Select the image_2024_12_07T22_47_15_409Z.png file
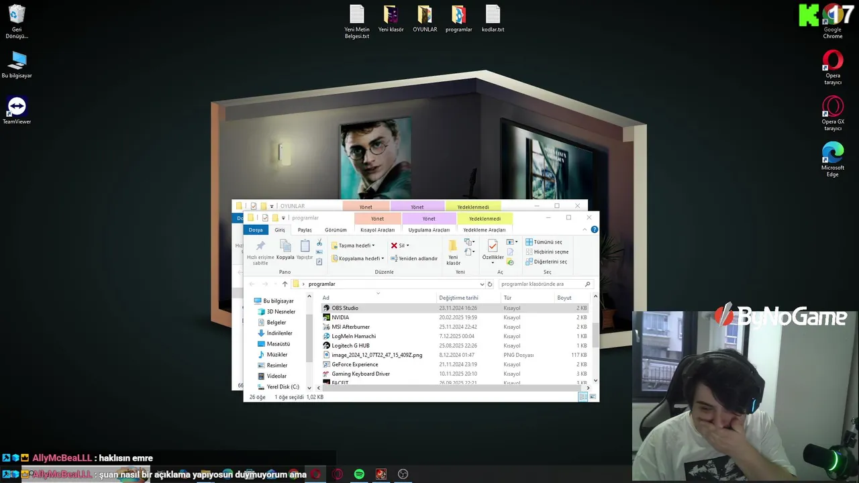 point(455,355)
